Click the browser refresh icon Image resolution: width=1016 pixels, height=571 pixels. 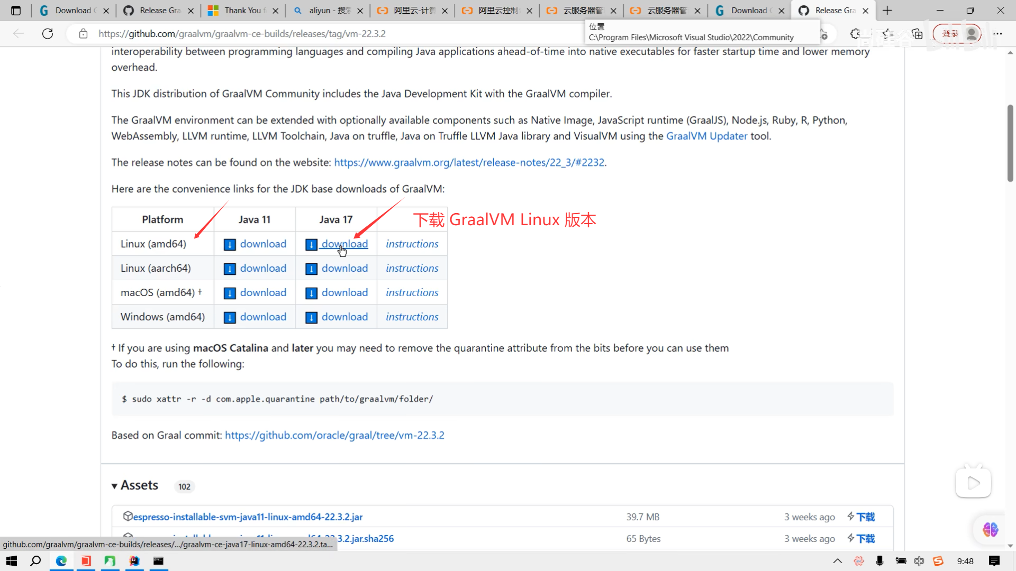pyautogui.click(x=48, y=34)
